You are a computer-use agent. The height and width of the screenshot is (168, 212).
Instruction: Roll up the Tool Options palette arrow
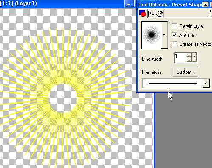205,5
